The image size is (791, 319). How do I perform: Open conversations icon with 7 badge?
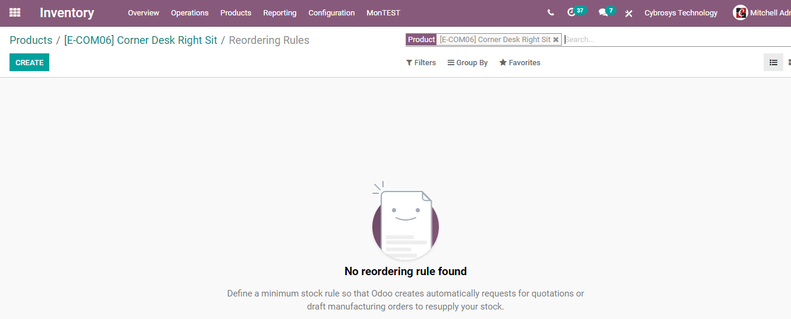pyautogui.click(x=607, y=12)
